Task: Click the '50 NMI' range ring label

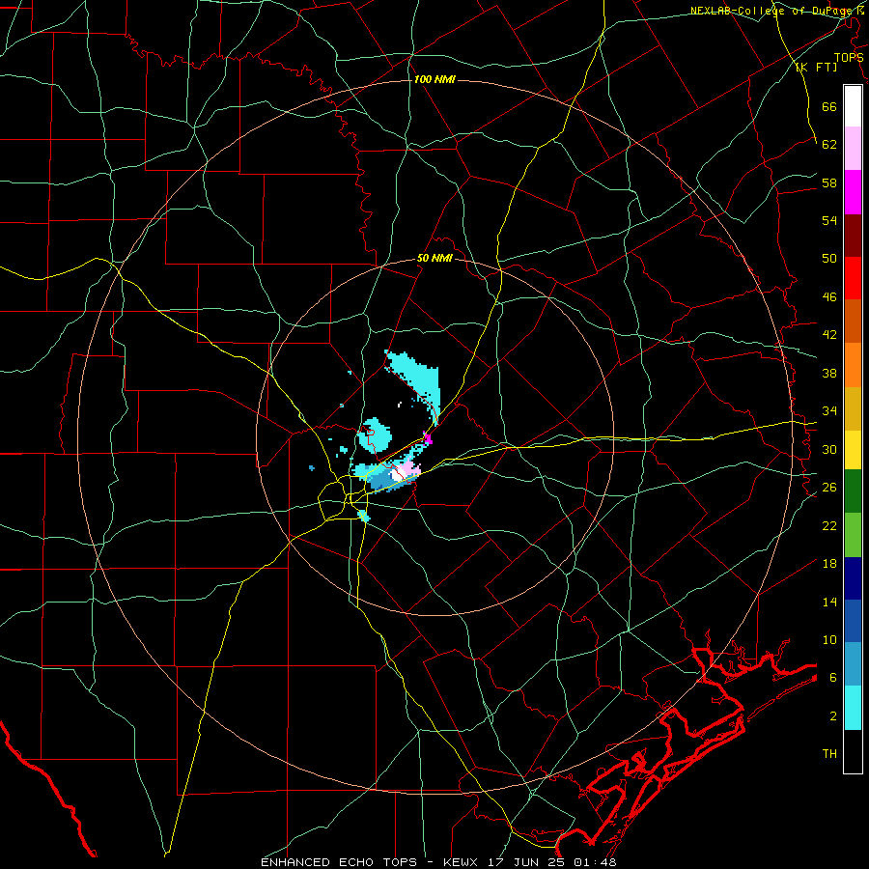Action: click(434, 258)
